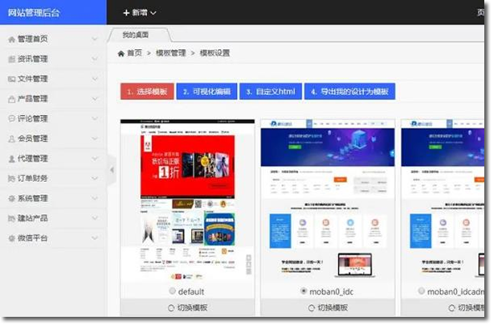Open 系统管理 in the sidebar
Image resolution: width=501 pixels, height=326 pixels.
point(33,198)
